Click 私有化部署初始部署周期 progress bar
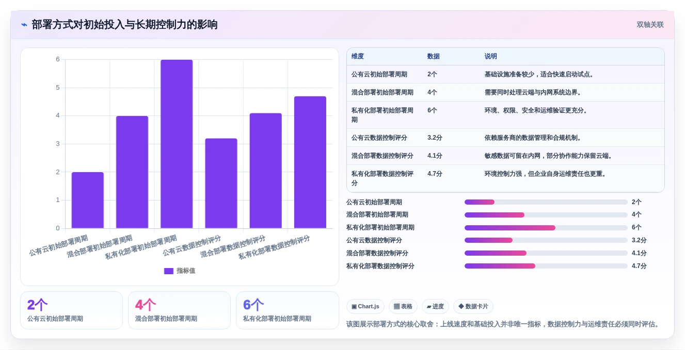 coord(546,228)
